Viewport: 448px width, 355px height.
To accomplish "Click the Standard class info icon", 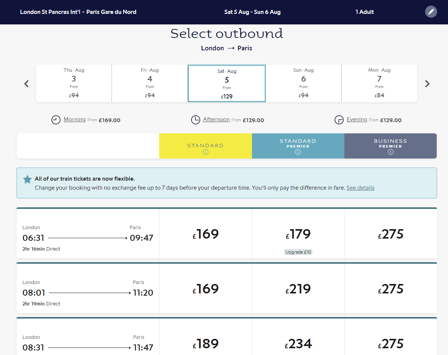I will 205,152.
